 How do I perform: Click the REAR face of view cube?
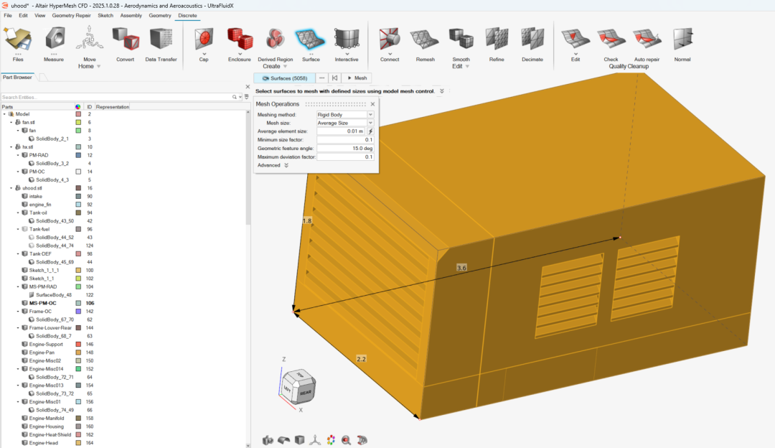click(305, 393)
